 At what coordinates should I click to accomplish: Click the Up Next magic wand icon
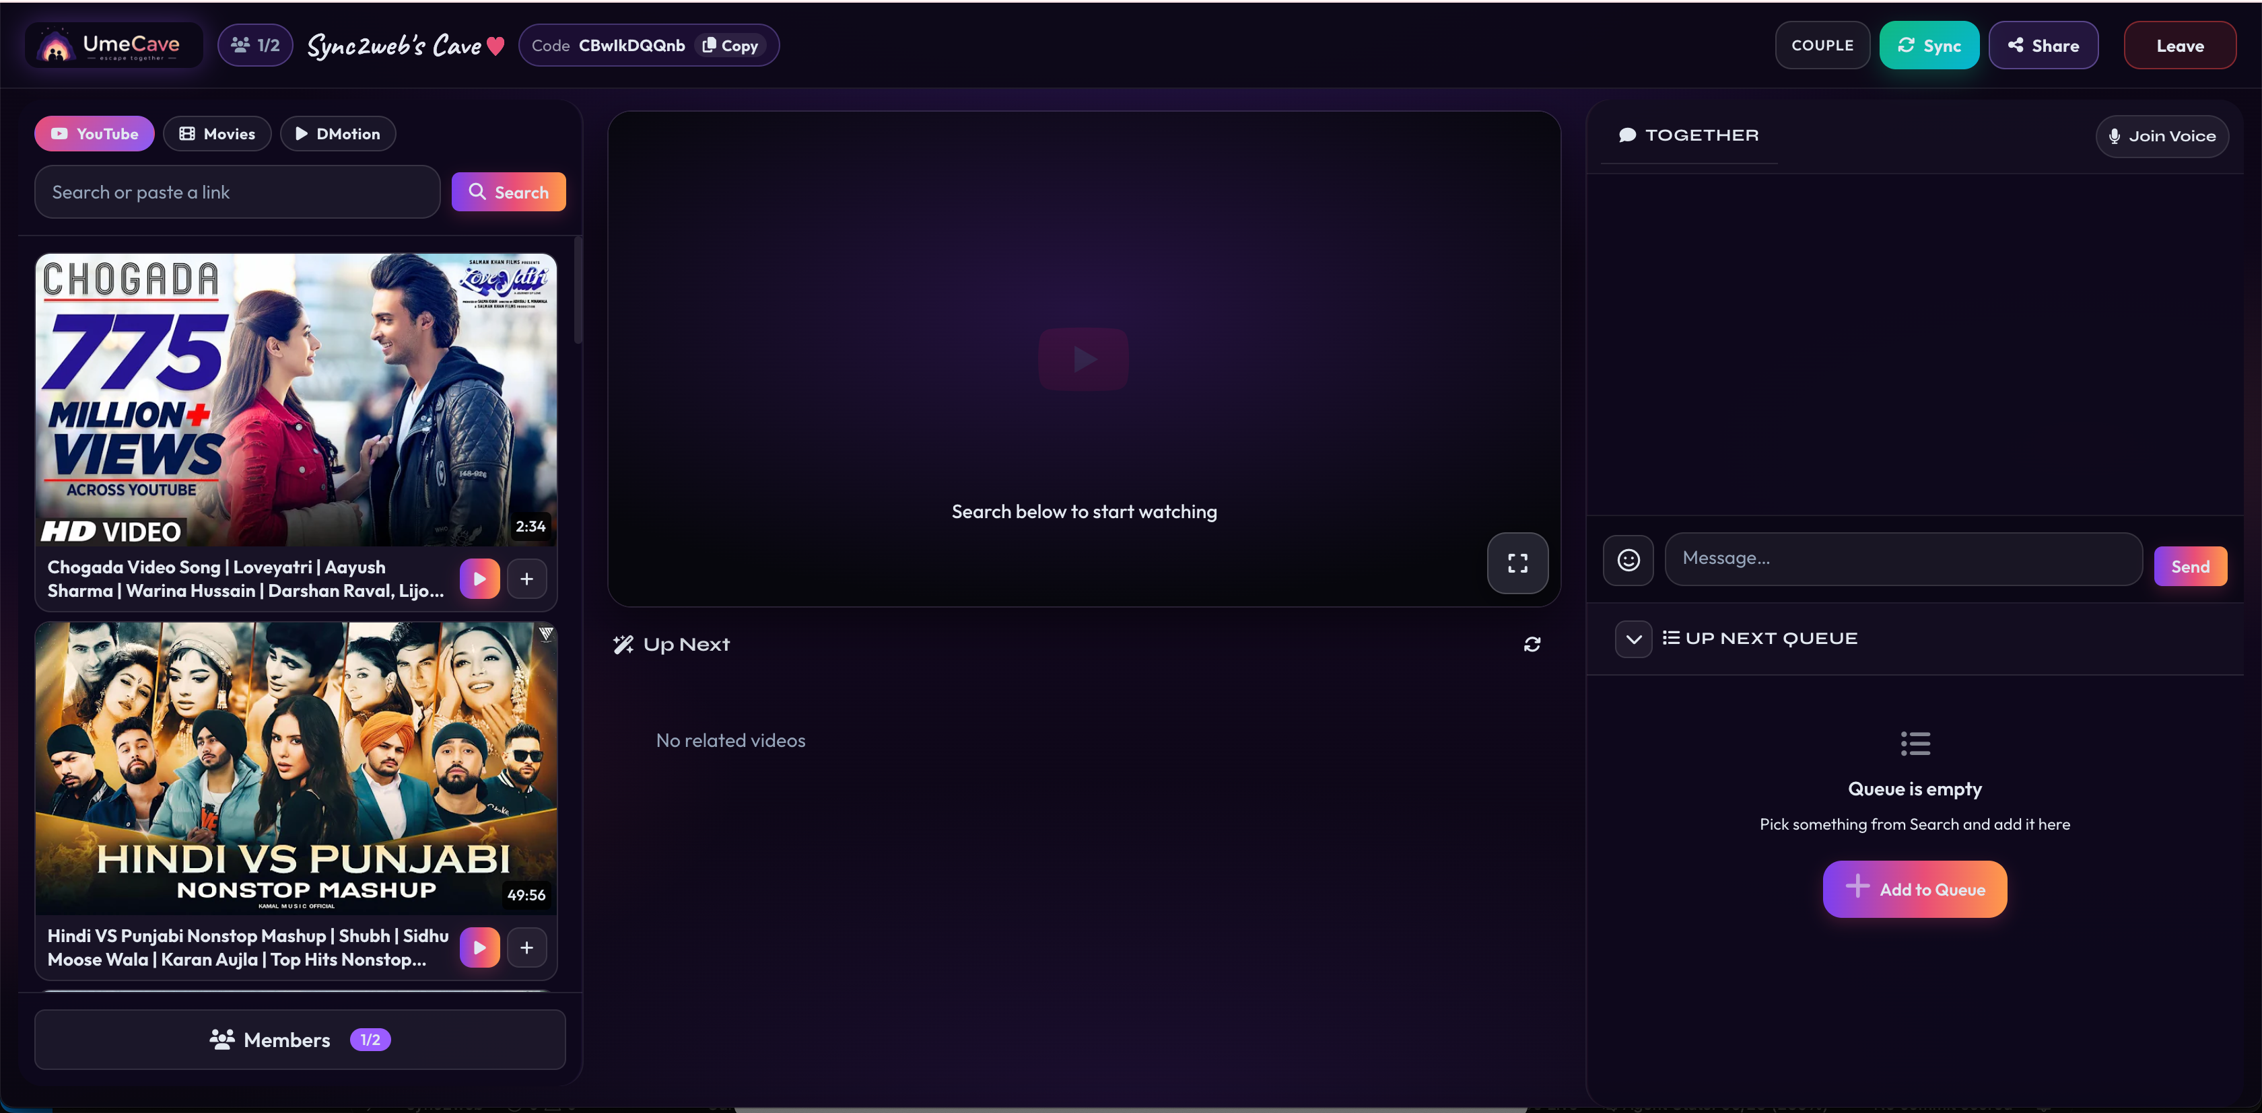(x=623, y=644)
